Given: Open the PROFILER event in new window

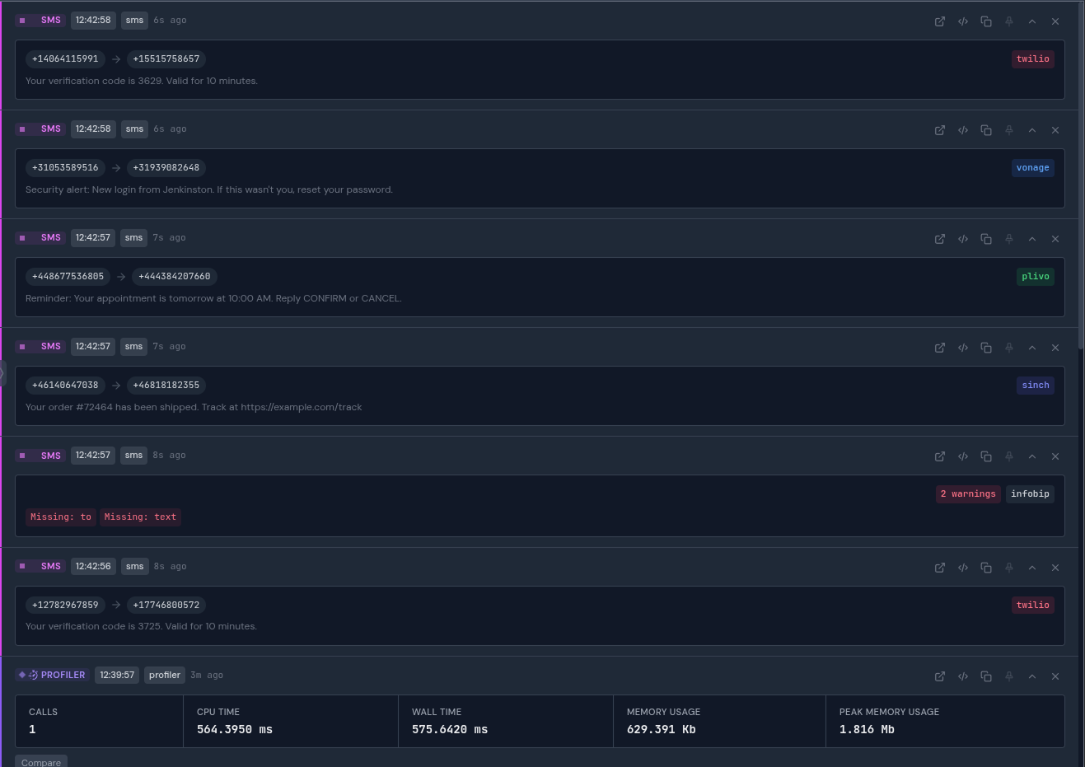Looking at the screenshot, I should [939, 676].
